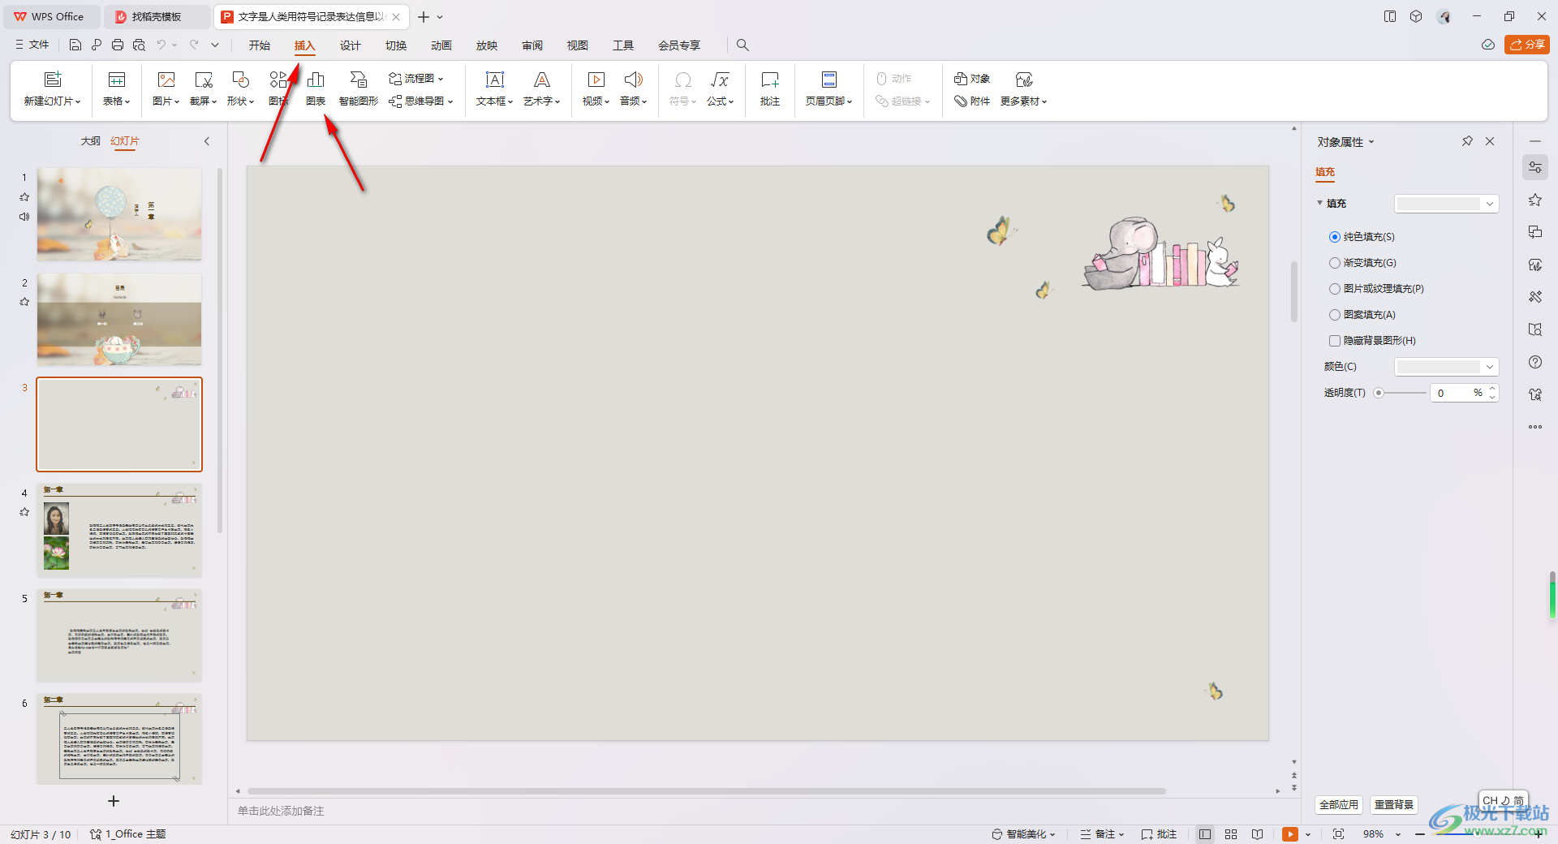Pin the Object Properties panel
The width and height of the screenshot is (1558, 844).
1467,141
